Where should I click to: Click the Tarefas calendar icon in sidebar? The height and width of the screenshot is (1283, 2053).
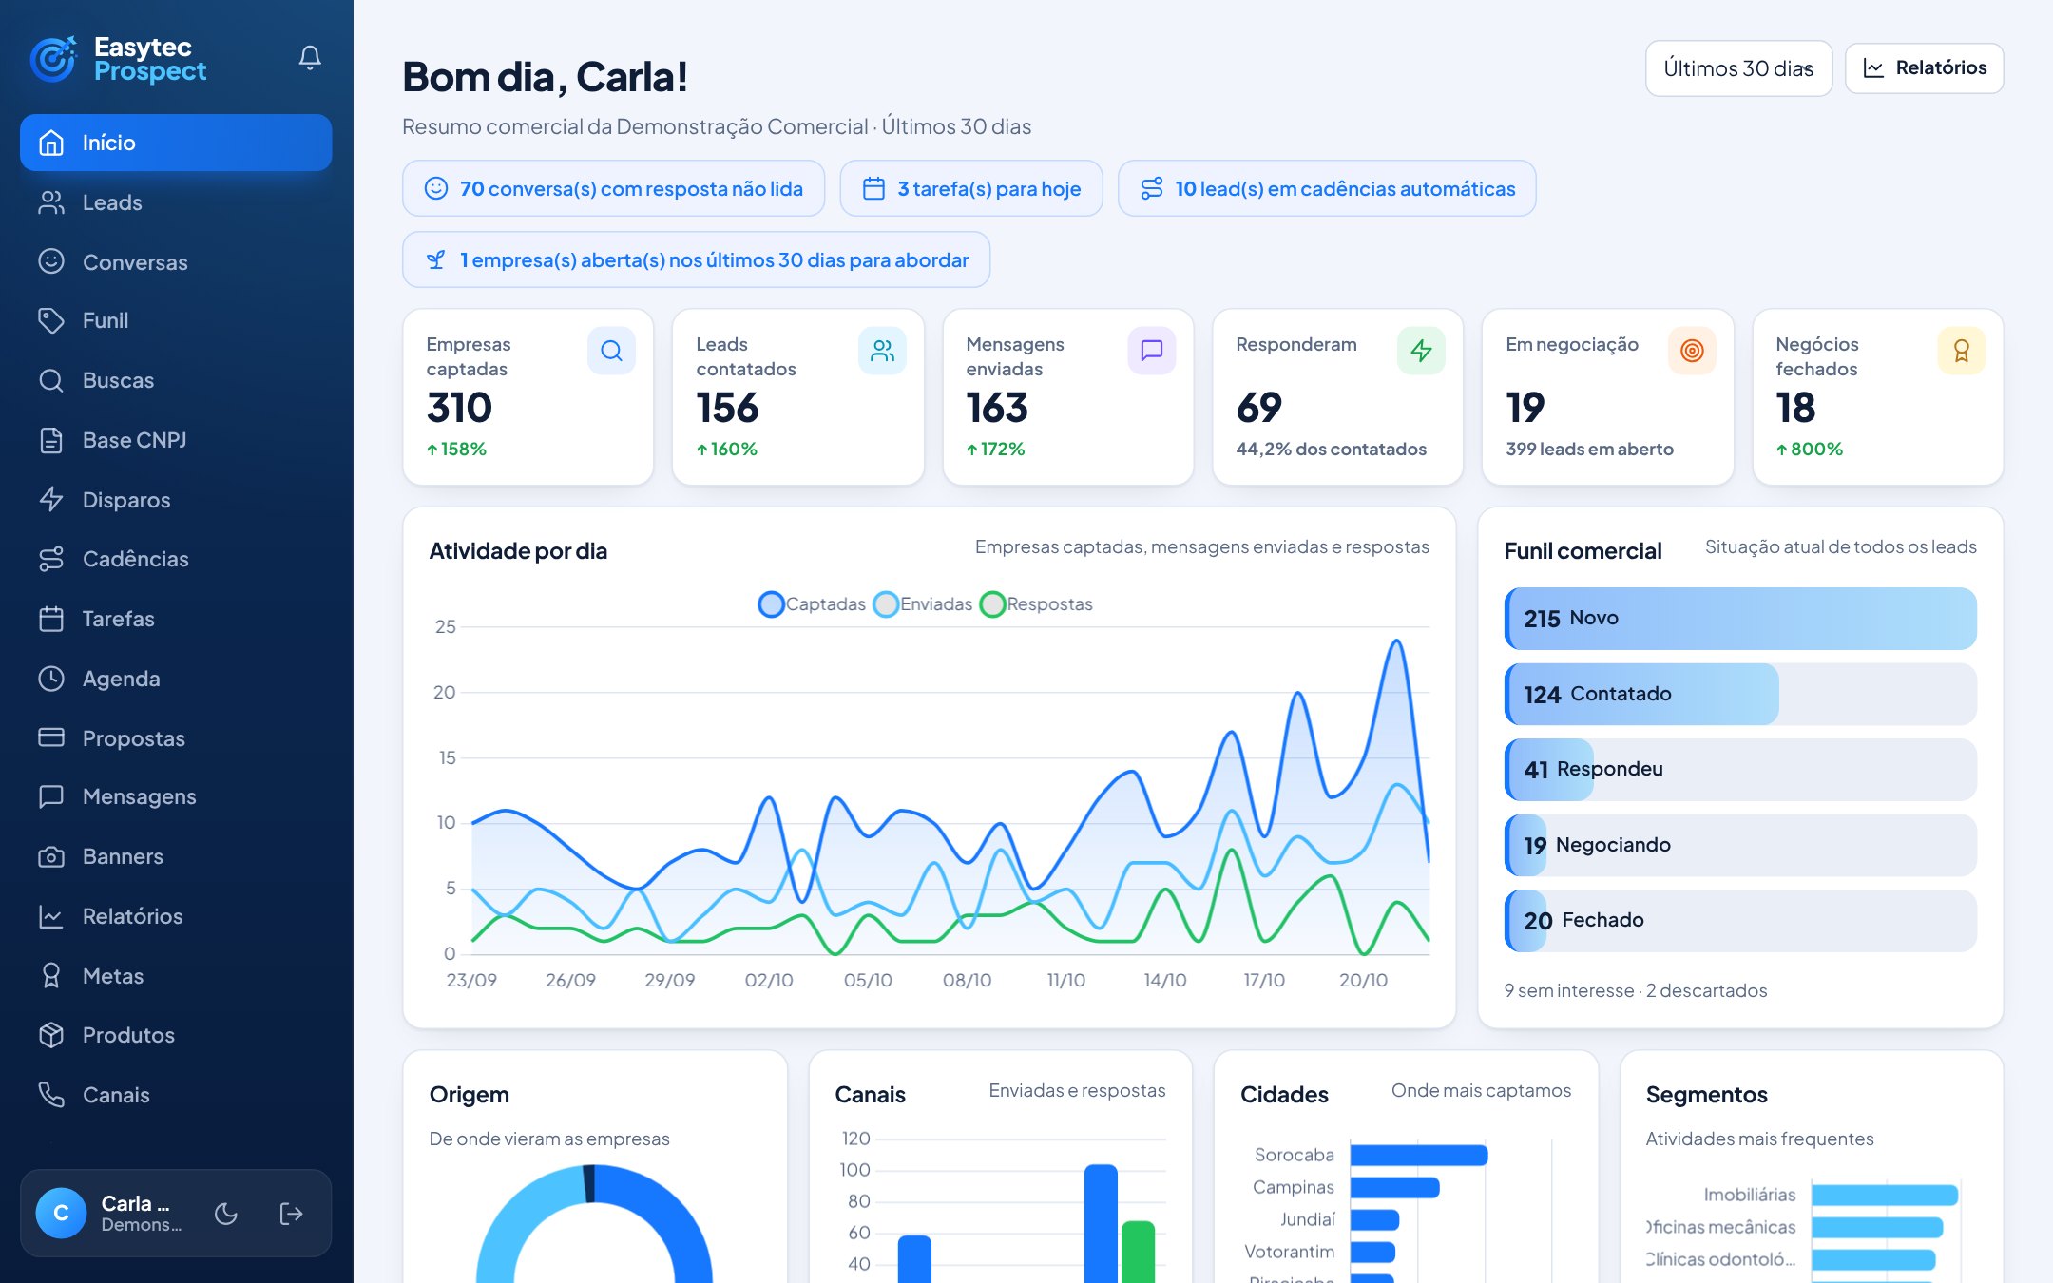(51, 619)
